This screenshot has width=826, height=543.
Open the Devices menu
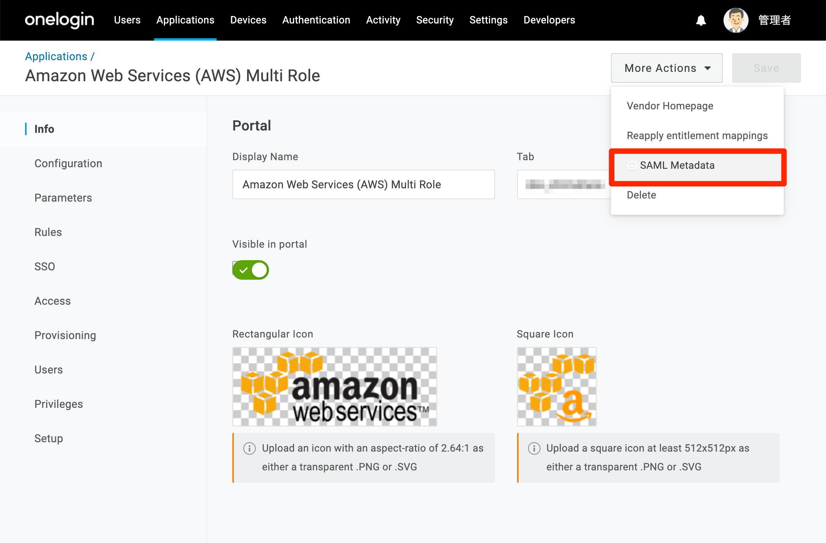pos(248,20)
